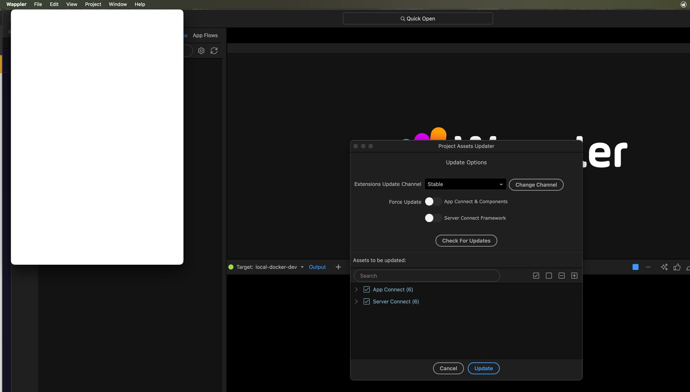Open the three-dots more menu in the output panel
690x392 pixels.
pos(648,267)
